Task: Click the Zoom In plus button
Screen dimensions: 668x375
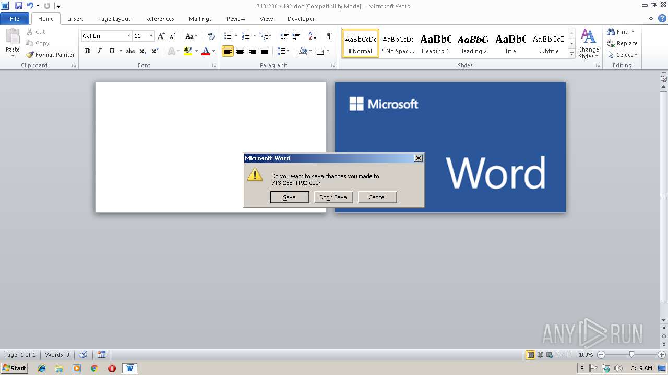Action: [x=662, y=355]
